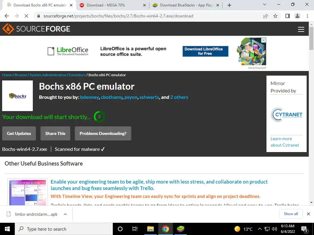The image size is (314, 235).
Task: Click Problems Downloading? button
Action: tap(103, 133)
